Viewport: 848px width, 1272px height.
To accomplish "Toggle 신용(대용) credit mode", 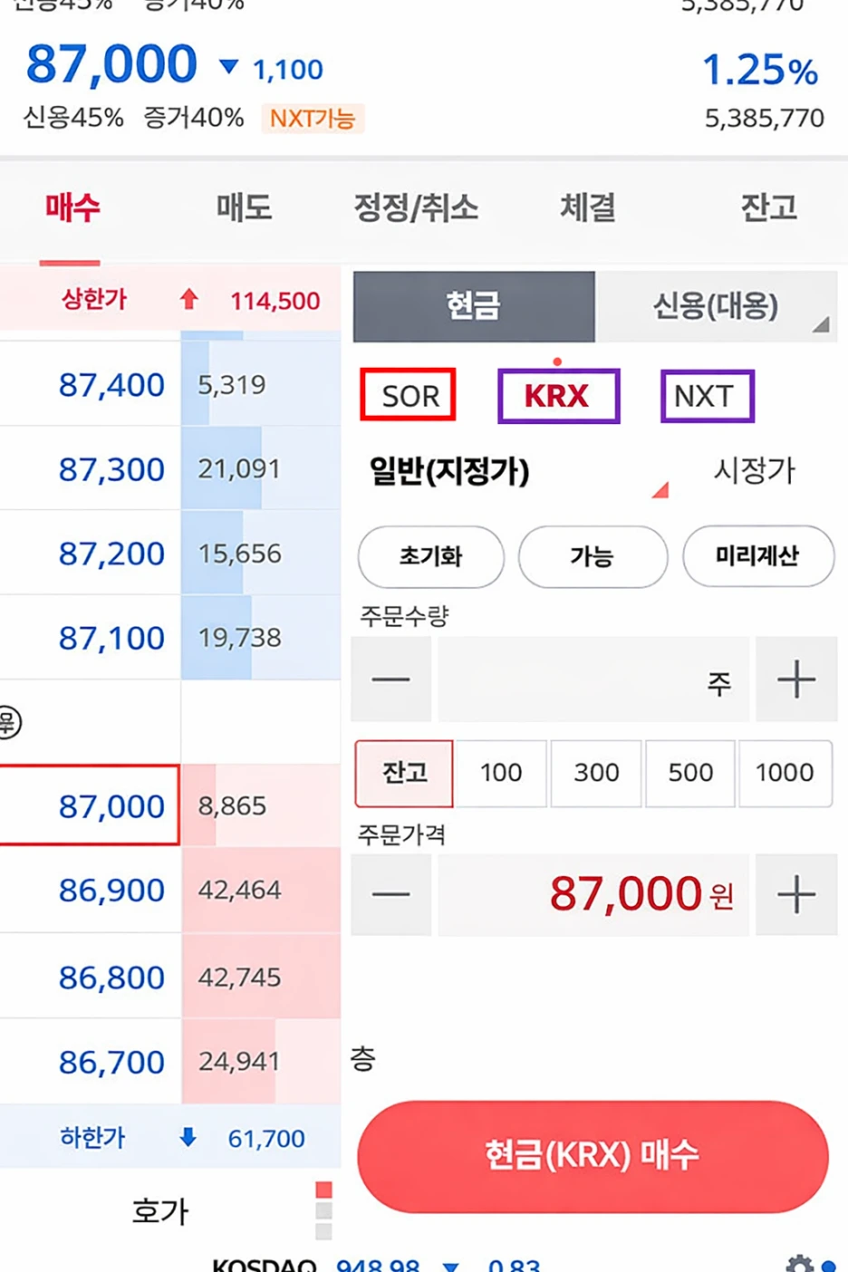I will [x=716, y=307].
